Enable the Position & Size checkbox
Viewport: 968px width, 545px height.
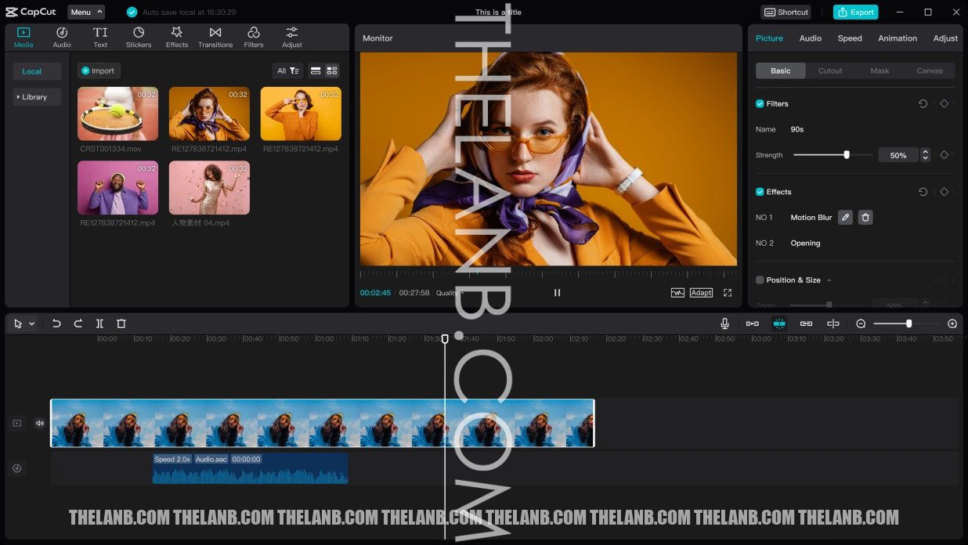pyautogui.click(x=760, y=280)
